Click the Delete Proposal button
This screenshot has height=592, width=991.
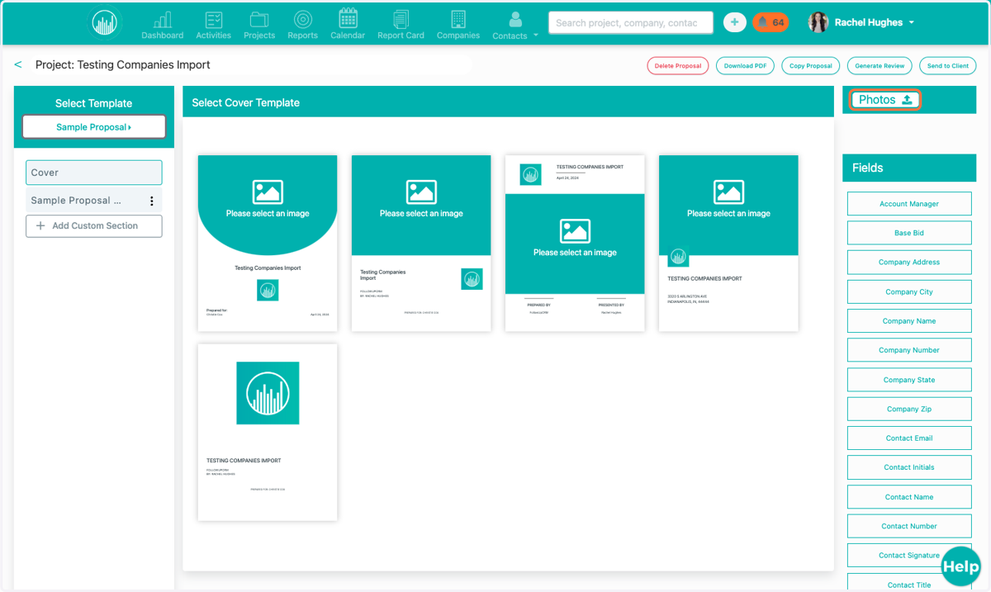pyautogui.click(x=677, y=66)
